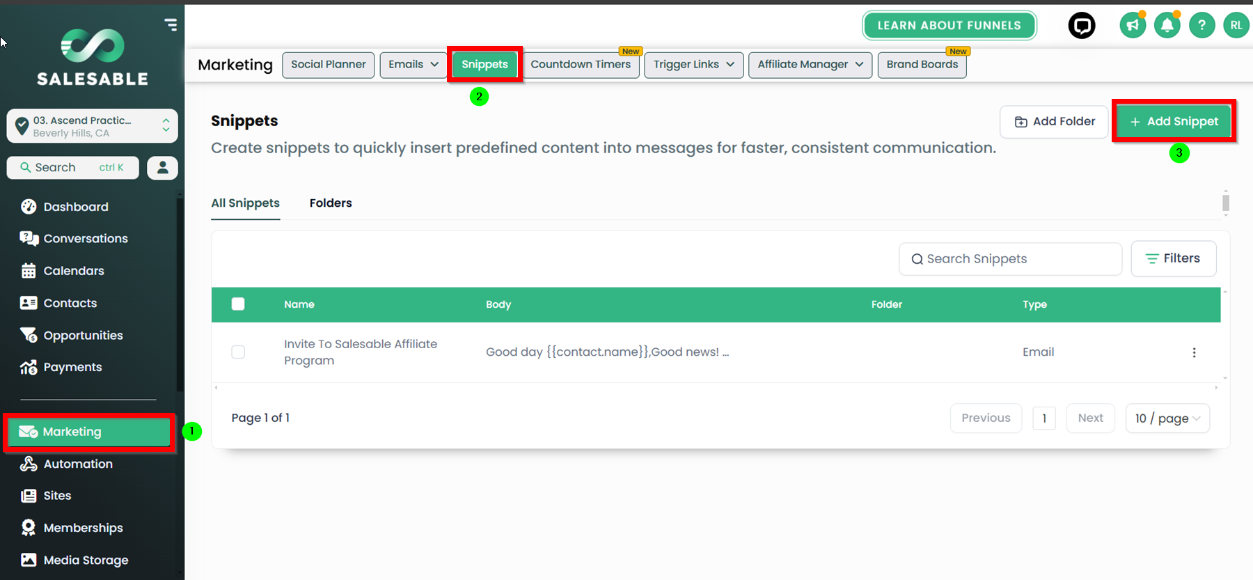Check the Invite To Salesable Affiliate row
Viewport: 1253px width, 580px height.
[238, 352]
